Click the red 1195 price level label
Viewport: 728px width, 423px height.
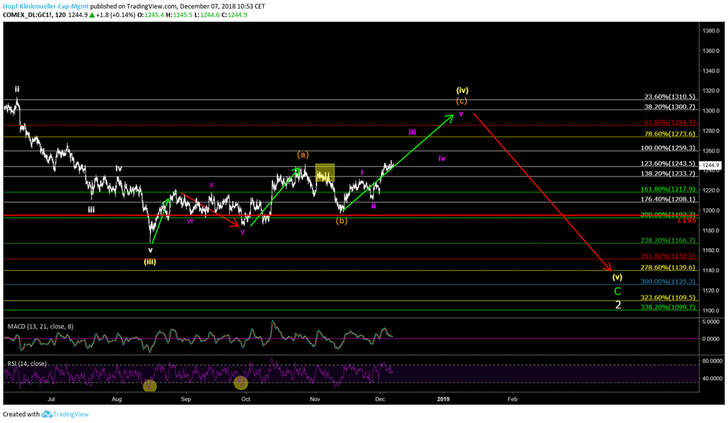[x=685, y=220]
